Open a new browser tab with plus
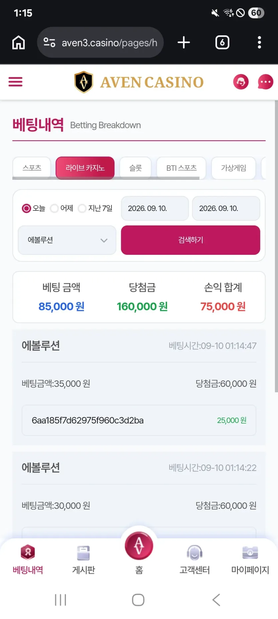The height and width of the screenshot is (619, 278). pos(183,42)
